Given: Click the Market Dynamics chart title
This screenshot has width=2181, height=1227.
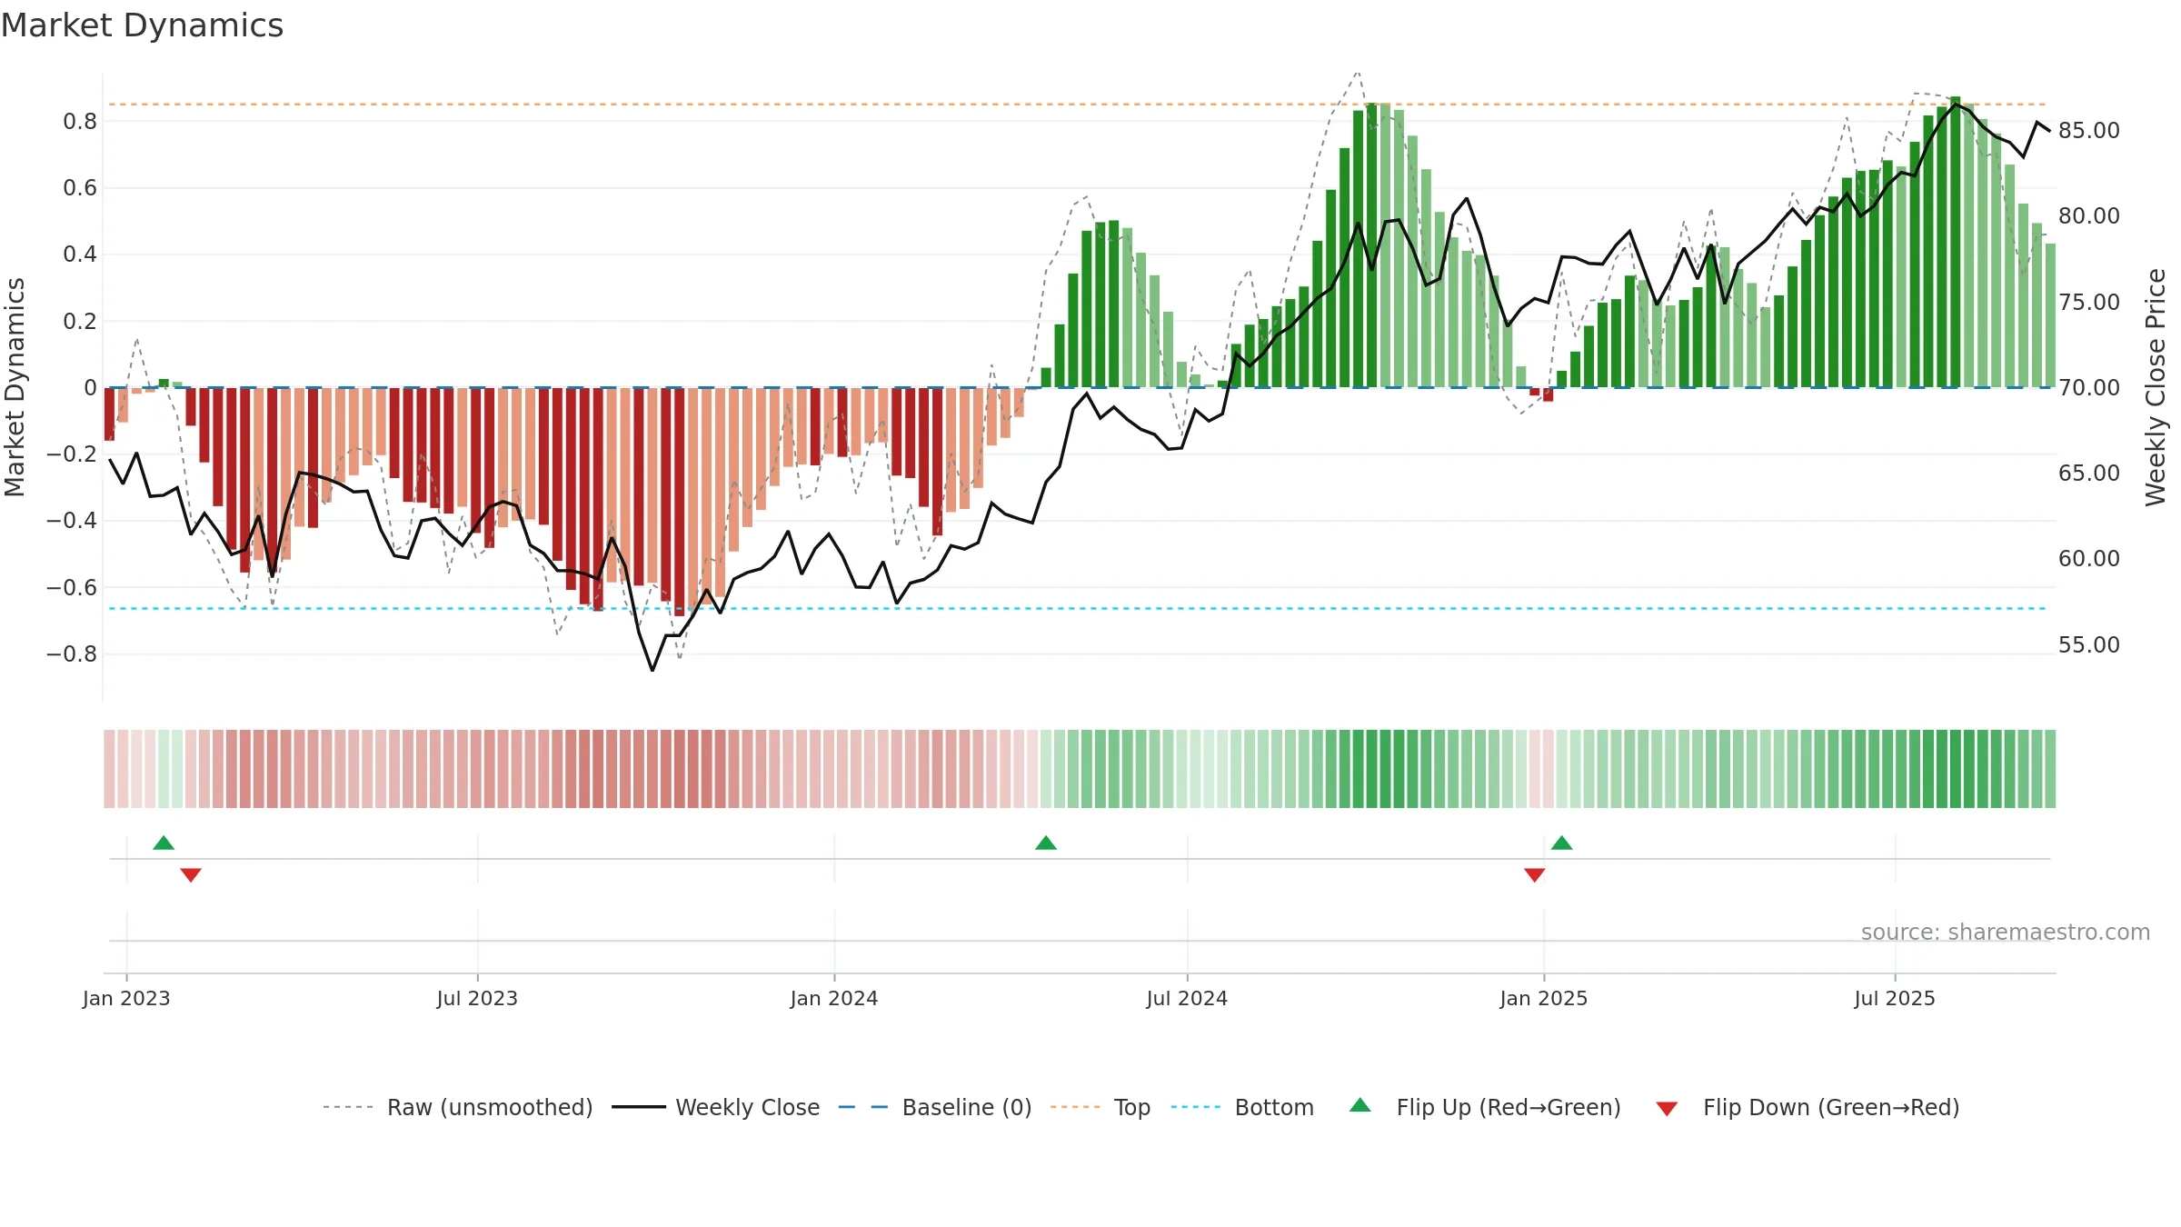Looking at the screenshot, I should (143, 25).
